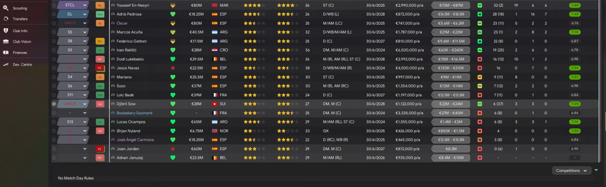This screenshot has height=187, width=606.
Task: Click the morale heart icon for Adrià Pedrosa
Action: pyautogui.click(x=173, y=14)
